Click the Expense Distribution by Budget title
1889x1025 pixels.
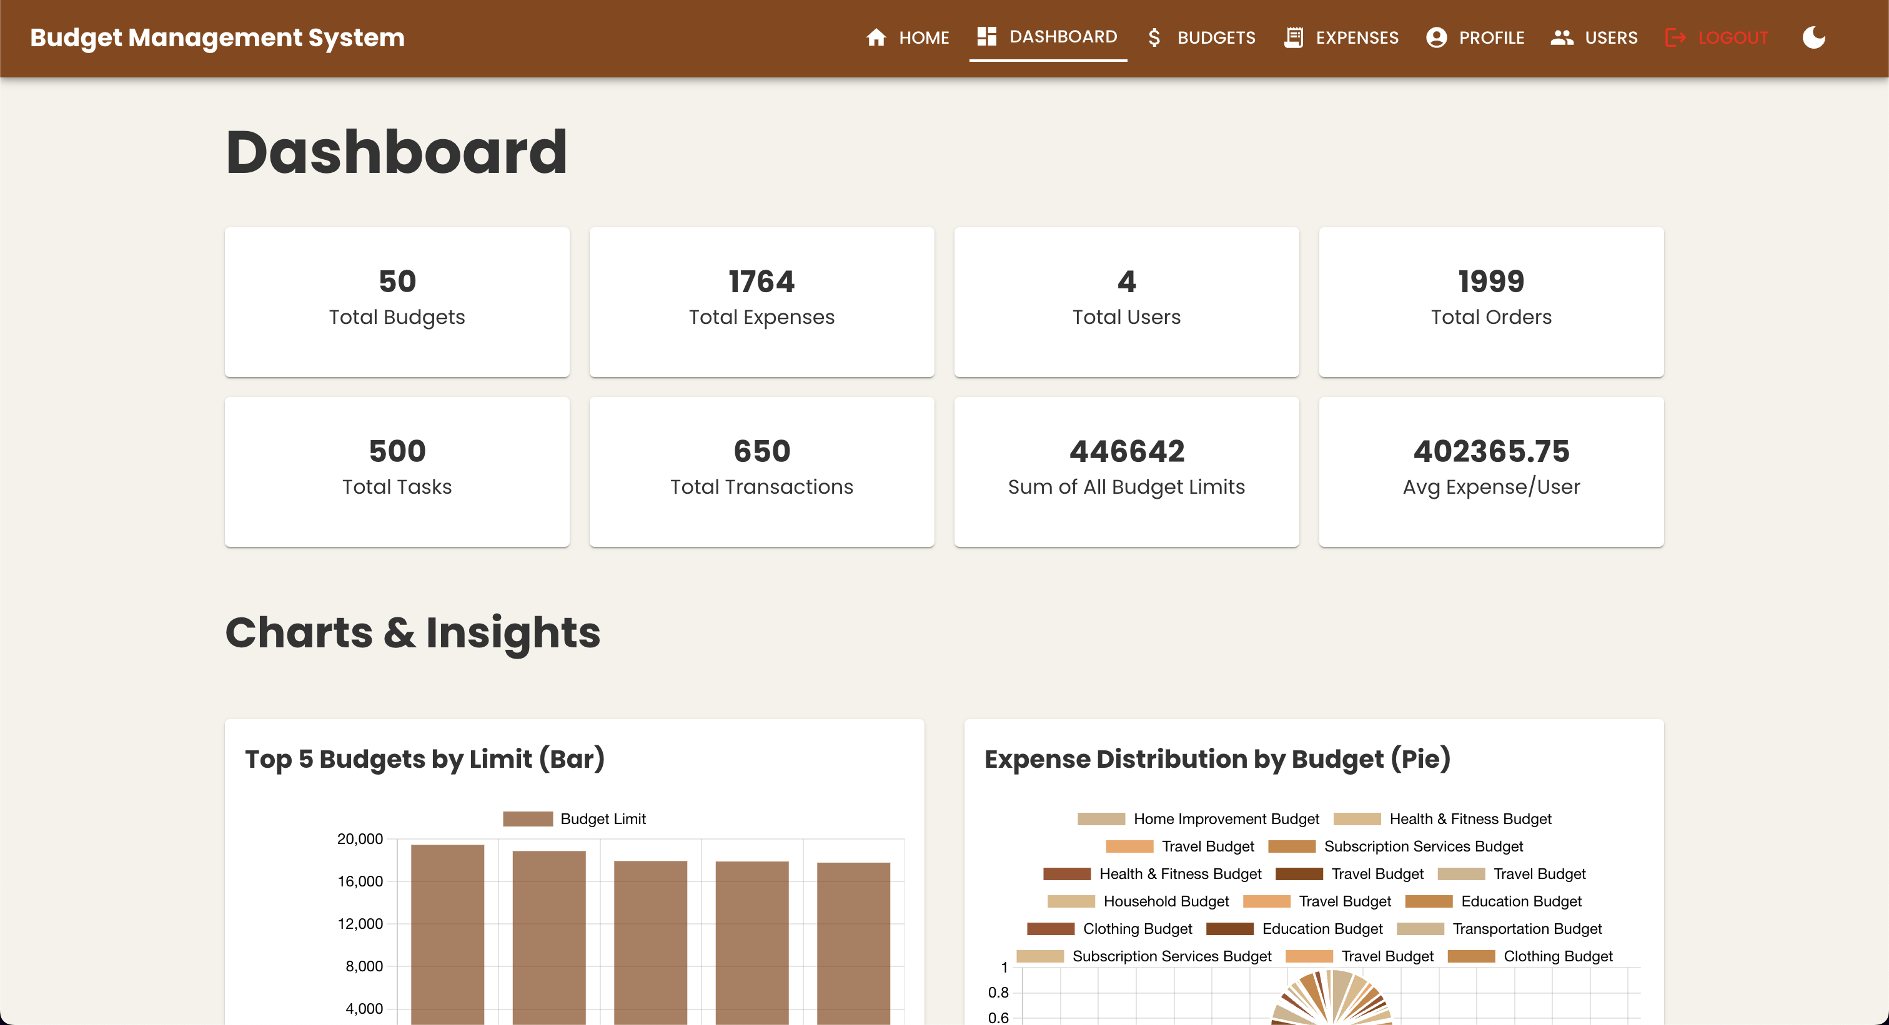1217,758
